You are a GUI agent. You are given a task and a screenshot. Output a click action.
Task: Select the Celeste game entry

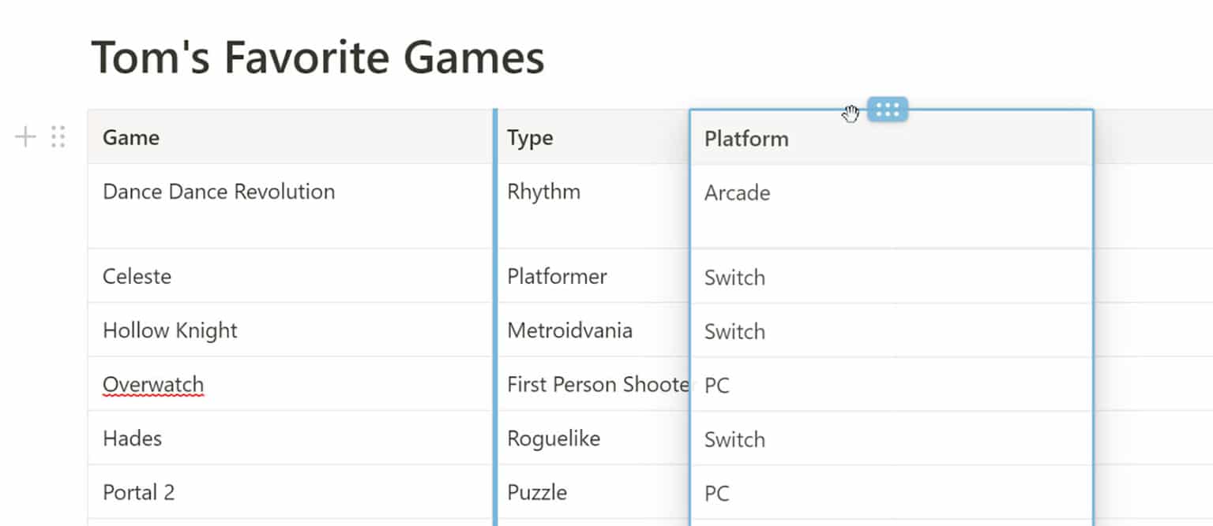point(137,276)
